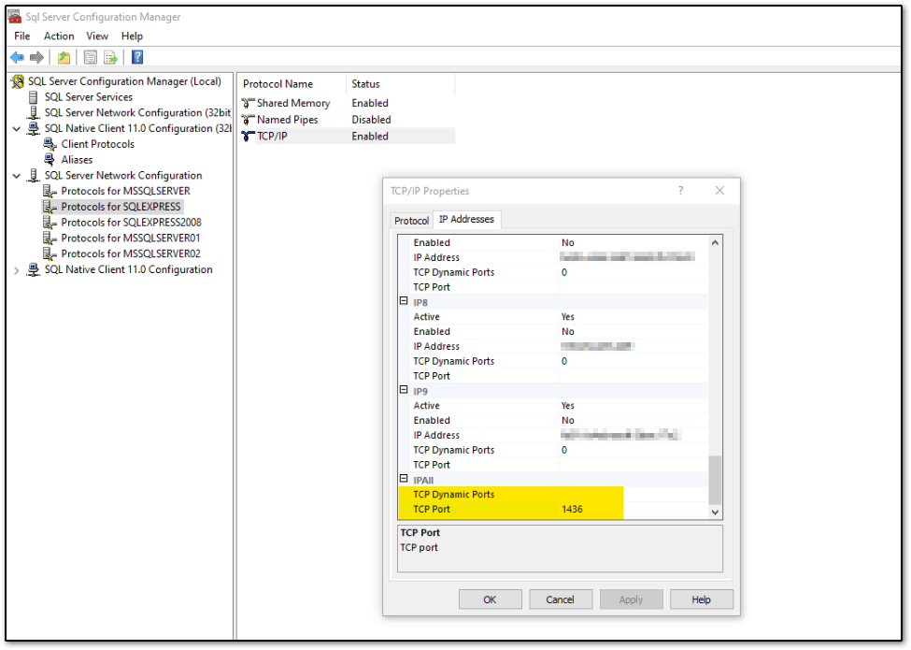Viewport: 911px width, 650px height.
Task: Collapse the IP8 section
Action: pyautogui.click(x=404, y=301)
